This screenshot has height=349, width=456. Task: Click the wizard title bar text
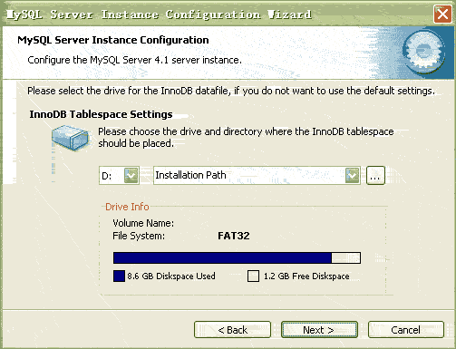pos(159,15)
